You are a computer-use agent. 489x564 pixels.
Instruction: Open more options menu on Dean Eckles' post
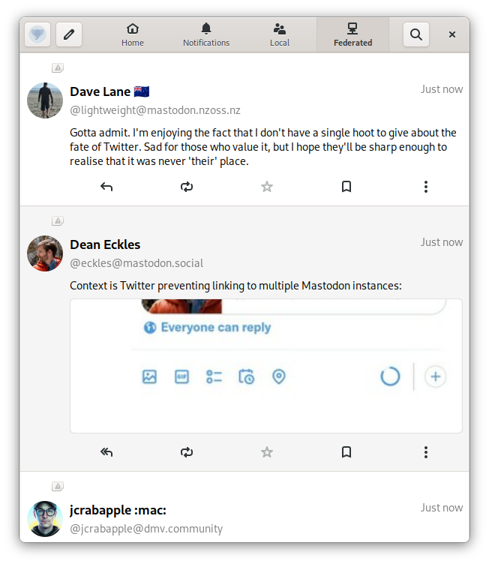(x=426, y=452)
